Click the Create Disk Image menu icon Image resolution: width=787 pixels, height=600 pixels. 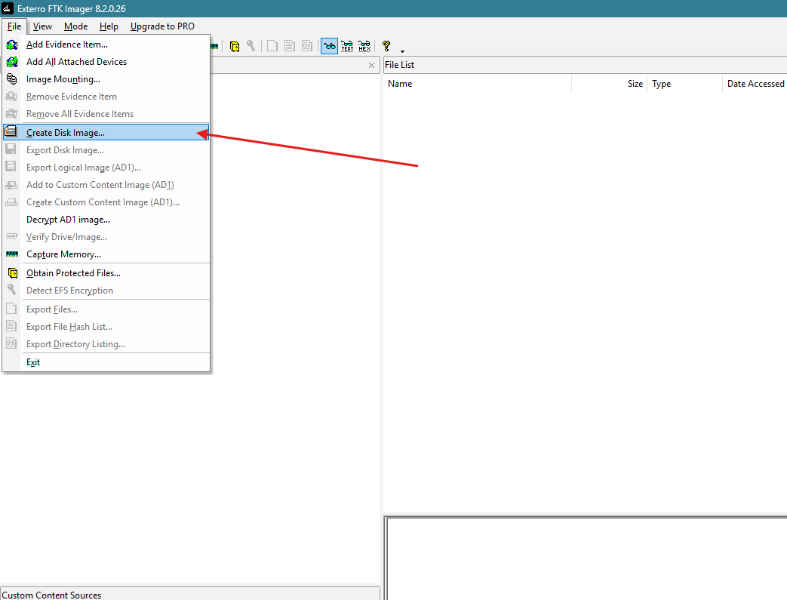coord(11,132)
